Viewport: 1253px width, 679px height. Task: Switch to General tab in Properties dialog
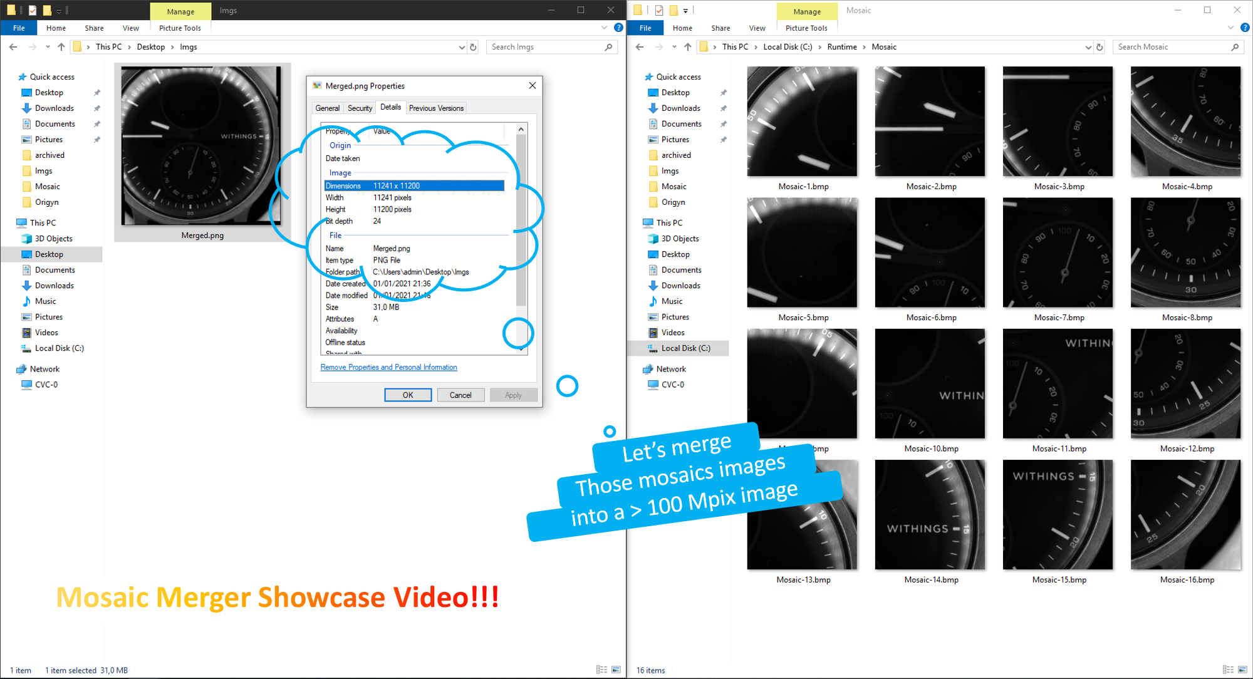coord(327,108)
